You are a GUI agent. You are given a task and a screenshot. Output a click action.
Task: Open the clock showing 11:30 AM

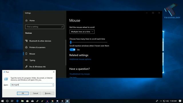pos(173,101)
